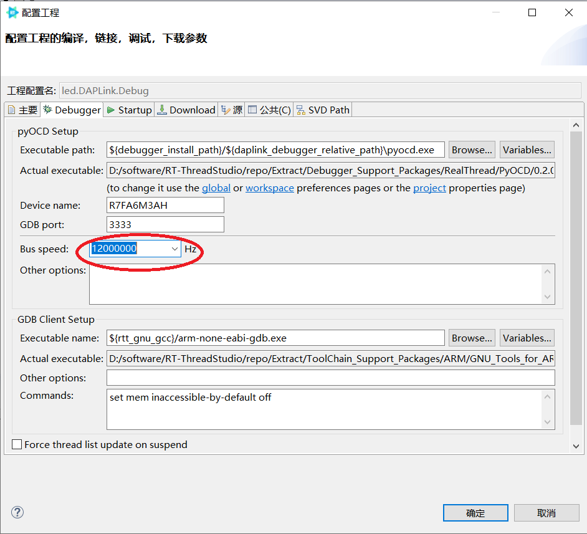587x534 pixels.
Task: Cancel with the 取消 button
Action: (546, 513)
